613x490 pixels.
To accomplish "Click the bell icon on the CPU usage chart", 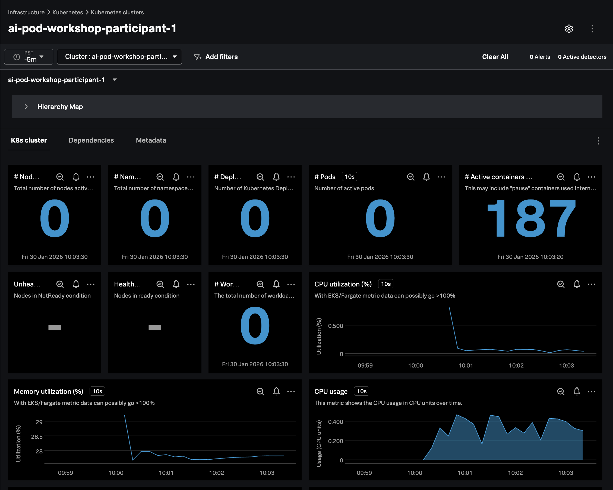I will [x=577, y=391].
